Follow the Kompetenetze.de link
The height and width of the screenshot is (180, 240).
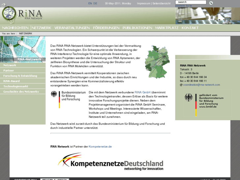(x=100, y=147)
